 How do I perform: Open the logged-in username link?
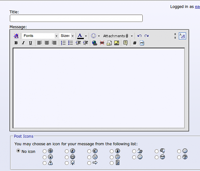(197, 7)
